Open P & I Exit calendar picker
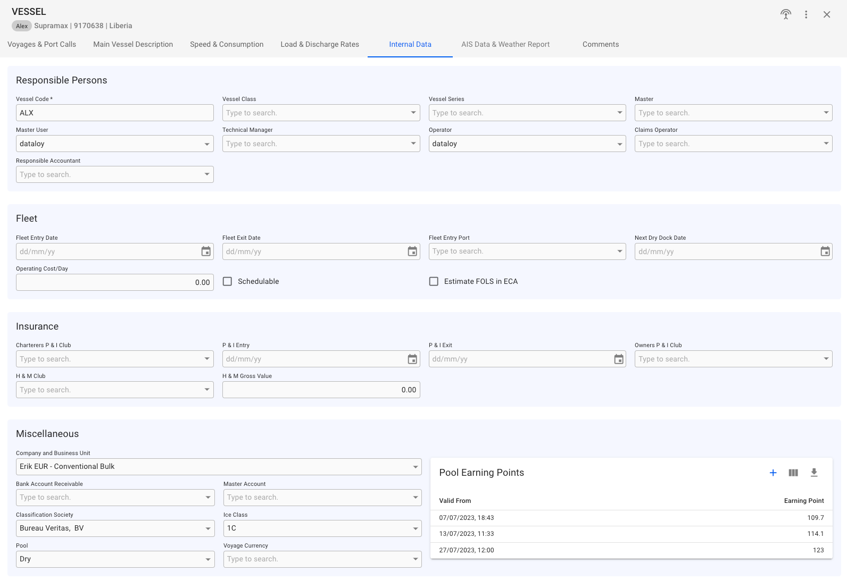 tap(618, 359)
